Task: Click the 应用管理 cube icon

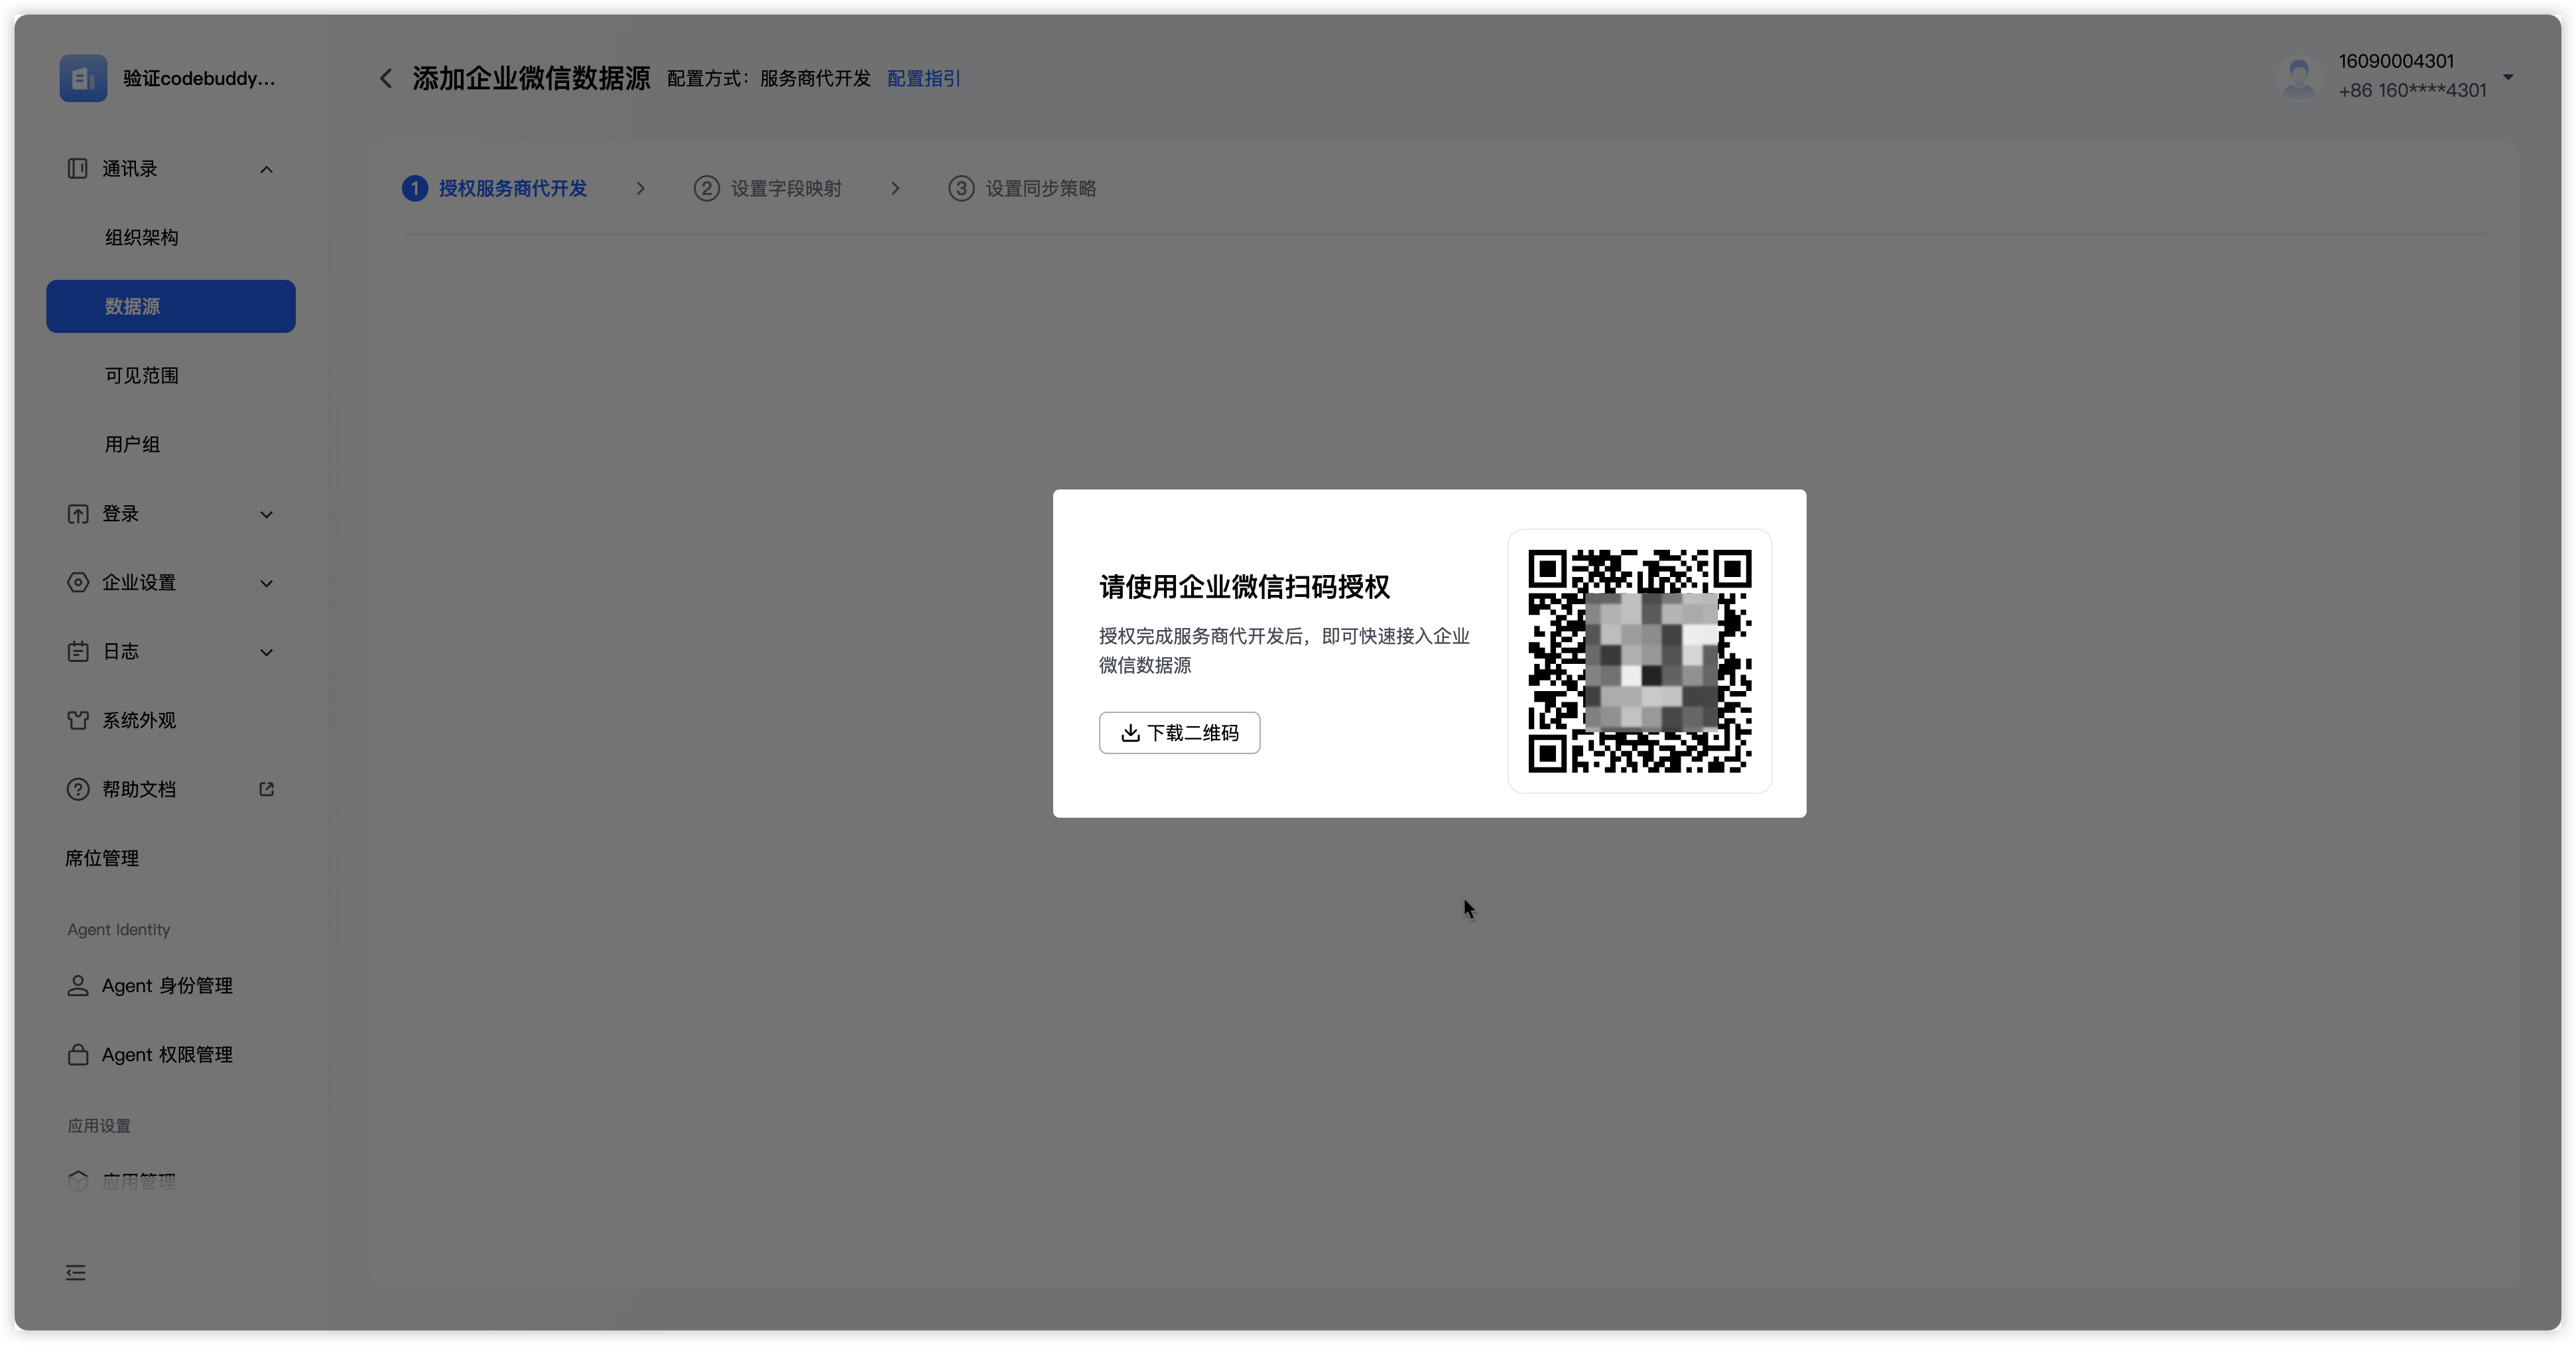Action: tap(77, 1181)
